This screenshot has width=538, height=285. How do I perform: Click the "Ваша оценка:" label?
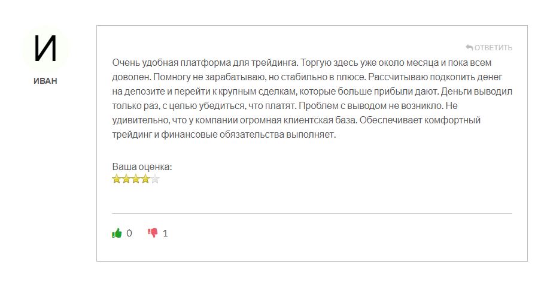pos(142,167)
